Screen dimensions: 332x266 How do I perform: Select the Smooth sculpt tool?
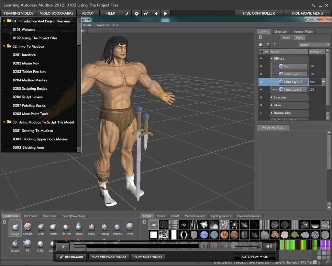(x=28, y=228)
